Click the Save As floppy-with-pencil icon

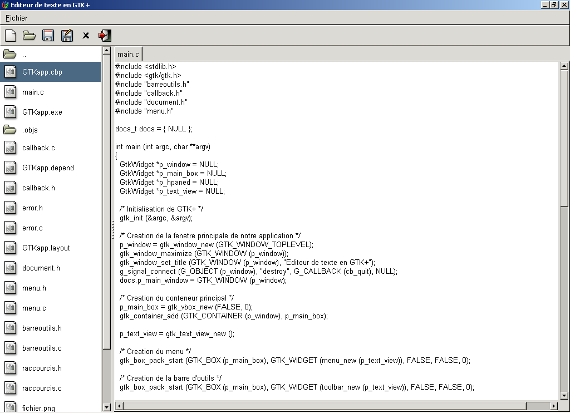(x=67, y=36)
